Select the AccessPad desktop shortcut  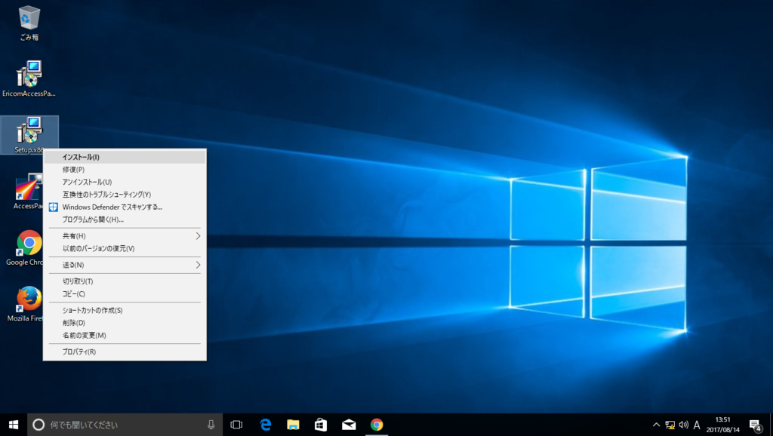pyautogui.click(x=29, y=191)
